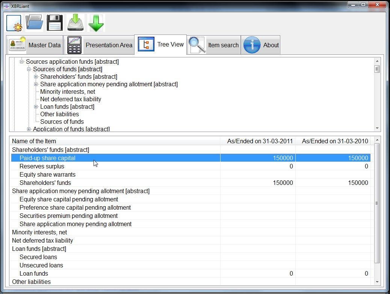Switch to the Tree View tab
This screenshot has width=390, height=294.
point(160,45)
